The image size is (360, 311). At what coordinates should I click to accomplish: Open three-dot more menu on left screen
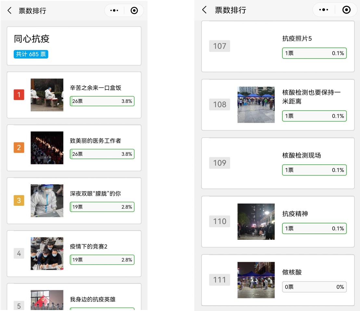(x=114, y=11)
